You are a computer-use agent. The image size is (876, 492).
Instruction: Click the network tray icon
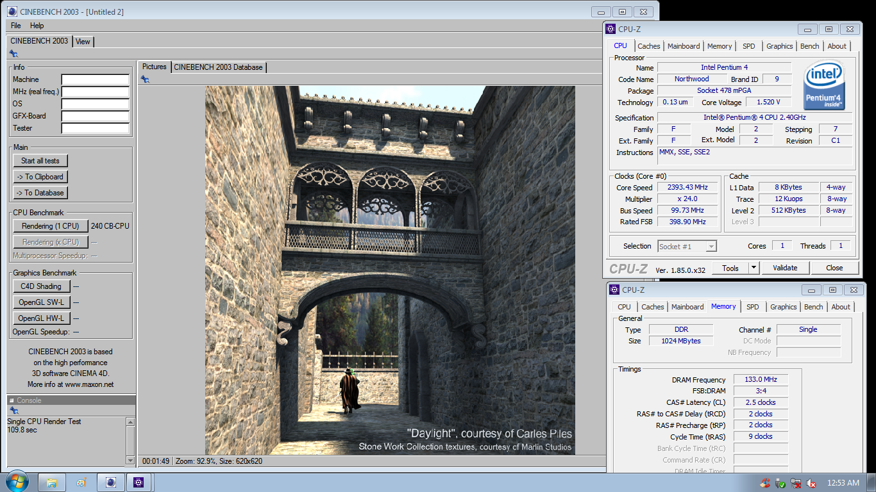(x=796, y=483)
